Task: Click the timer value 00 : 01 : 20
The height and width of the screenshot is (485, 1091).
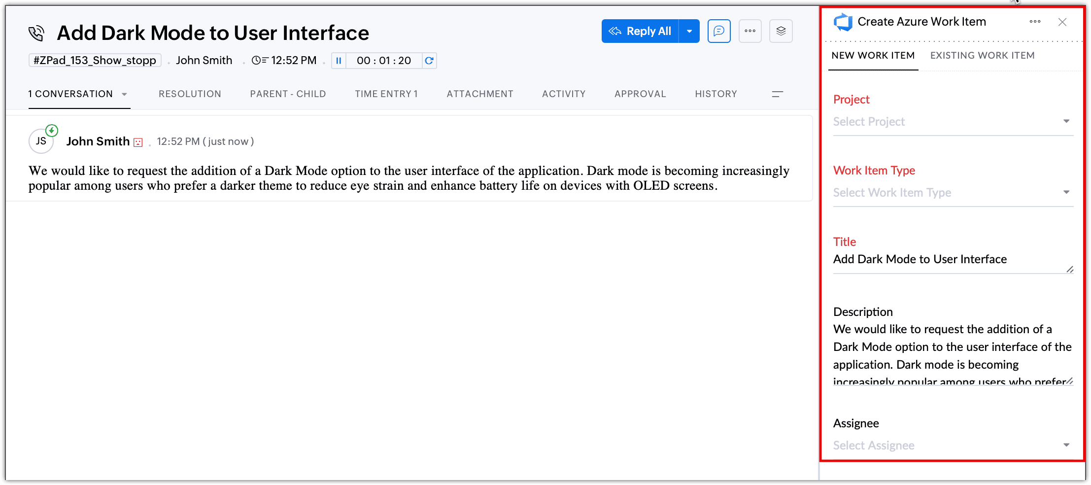Action: click(384, 61)
